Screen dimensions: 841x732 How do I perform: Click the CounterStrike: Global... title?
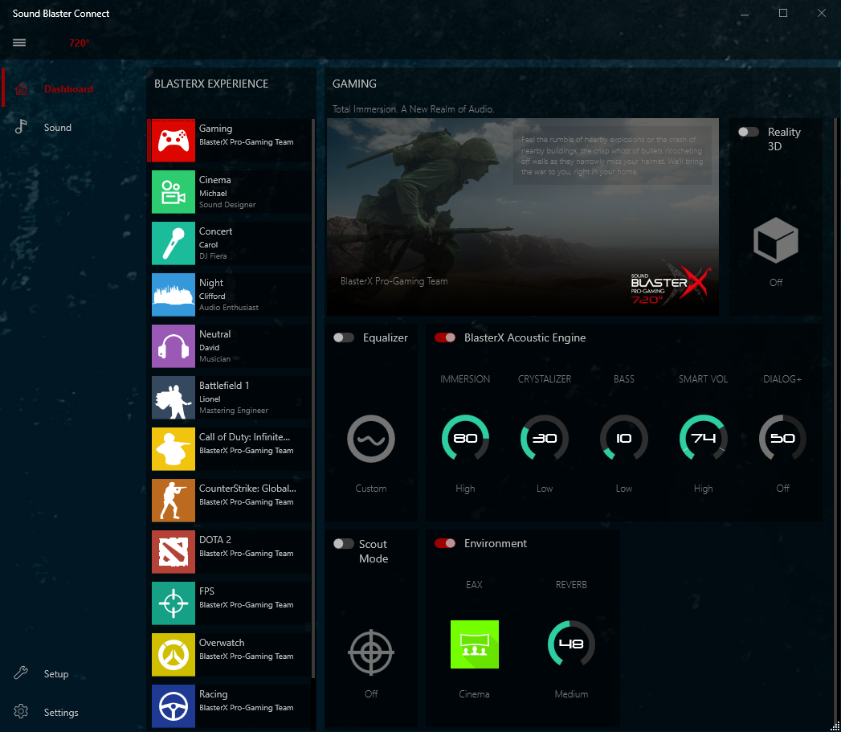[x=247, y=489]
